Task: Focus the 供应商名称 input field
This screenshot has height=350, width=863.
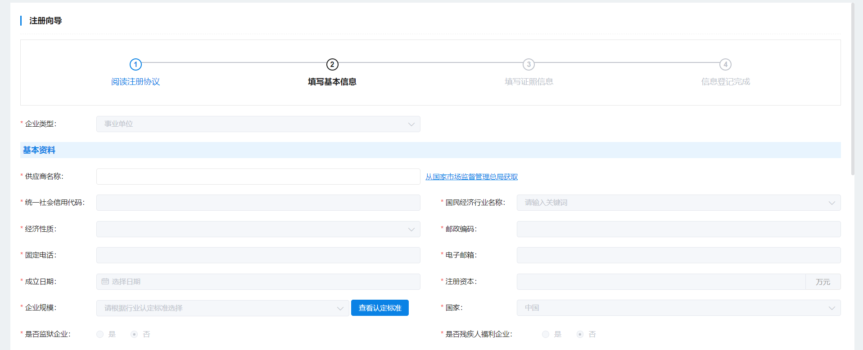Action: 258,177
